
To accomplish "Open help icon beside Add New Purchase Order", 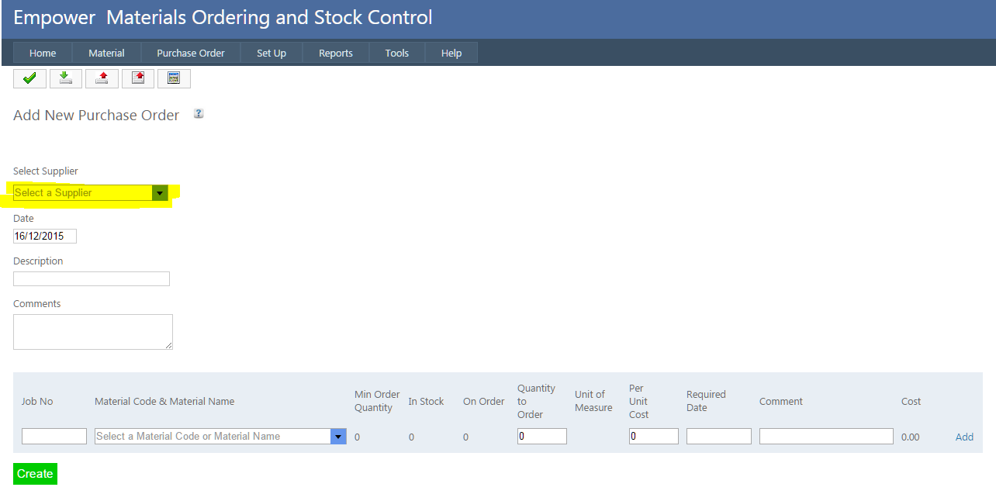I will coord(199,114).
